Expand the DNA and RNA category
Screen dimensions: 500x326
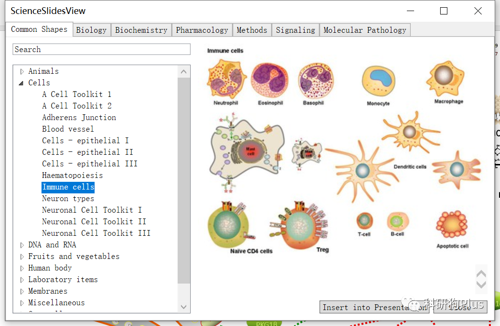[22, 245]
